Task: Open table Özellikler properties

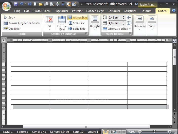Action: (x=12, y=29)
